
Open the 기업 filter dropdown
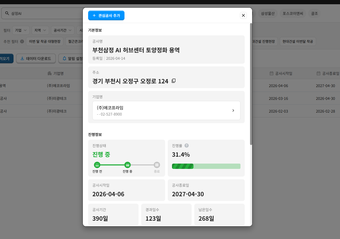click(x=21, y=30)
